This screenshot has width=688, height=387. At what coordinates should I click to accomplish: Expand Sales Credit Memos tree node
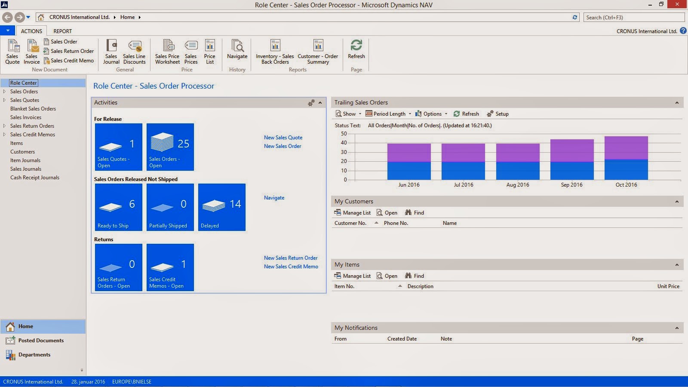(x=4, y=135)
